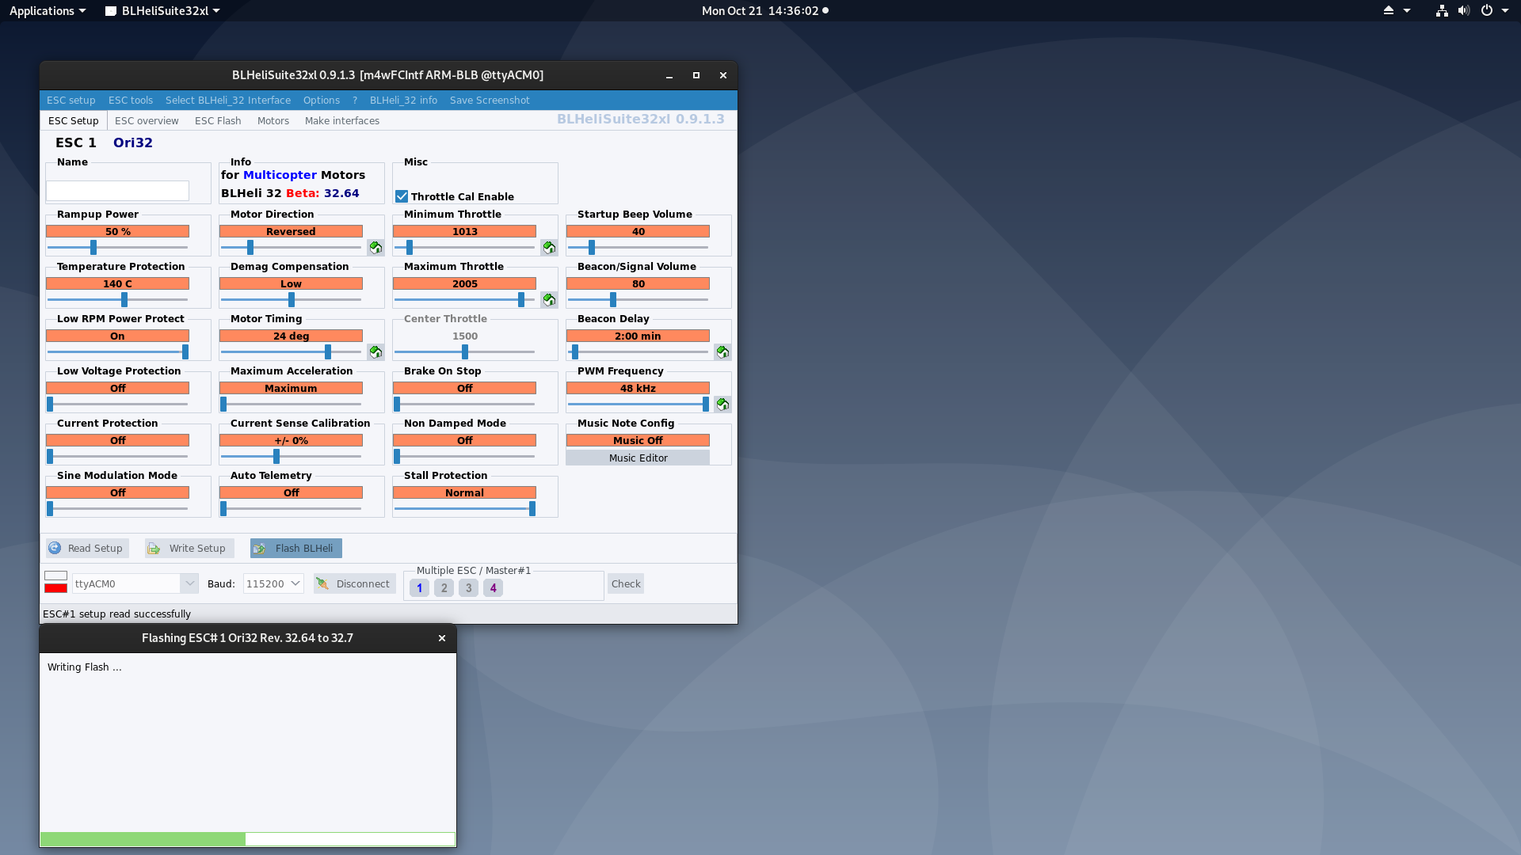The width and height of the screenshot is (1521, 855).
Task: Click the Disconnect plug icon
Action: pos(322,584)
